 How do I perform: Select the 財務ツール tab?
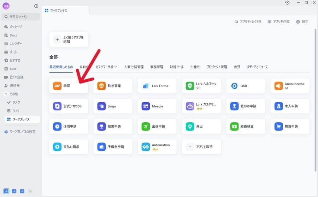point(177,67)
